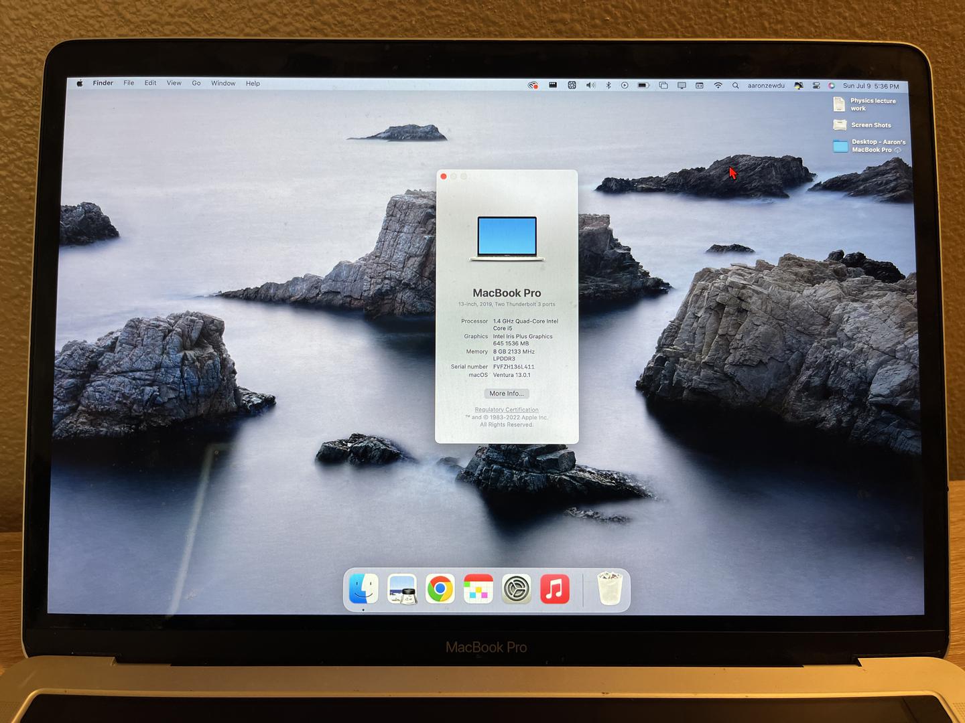This screenshot has height=723, width=965.
Task: Click the keyboard input menu bar icon
Action: [x=700, y=86]
